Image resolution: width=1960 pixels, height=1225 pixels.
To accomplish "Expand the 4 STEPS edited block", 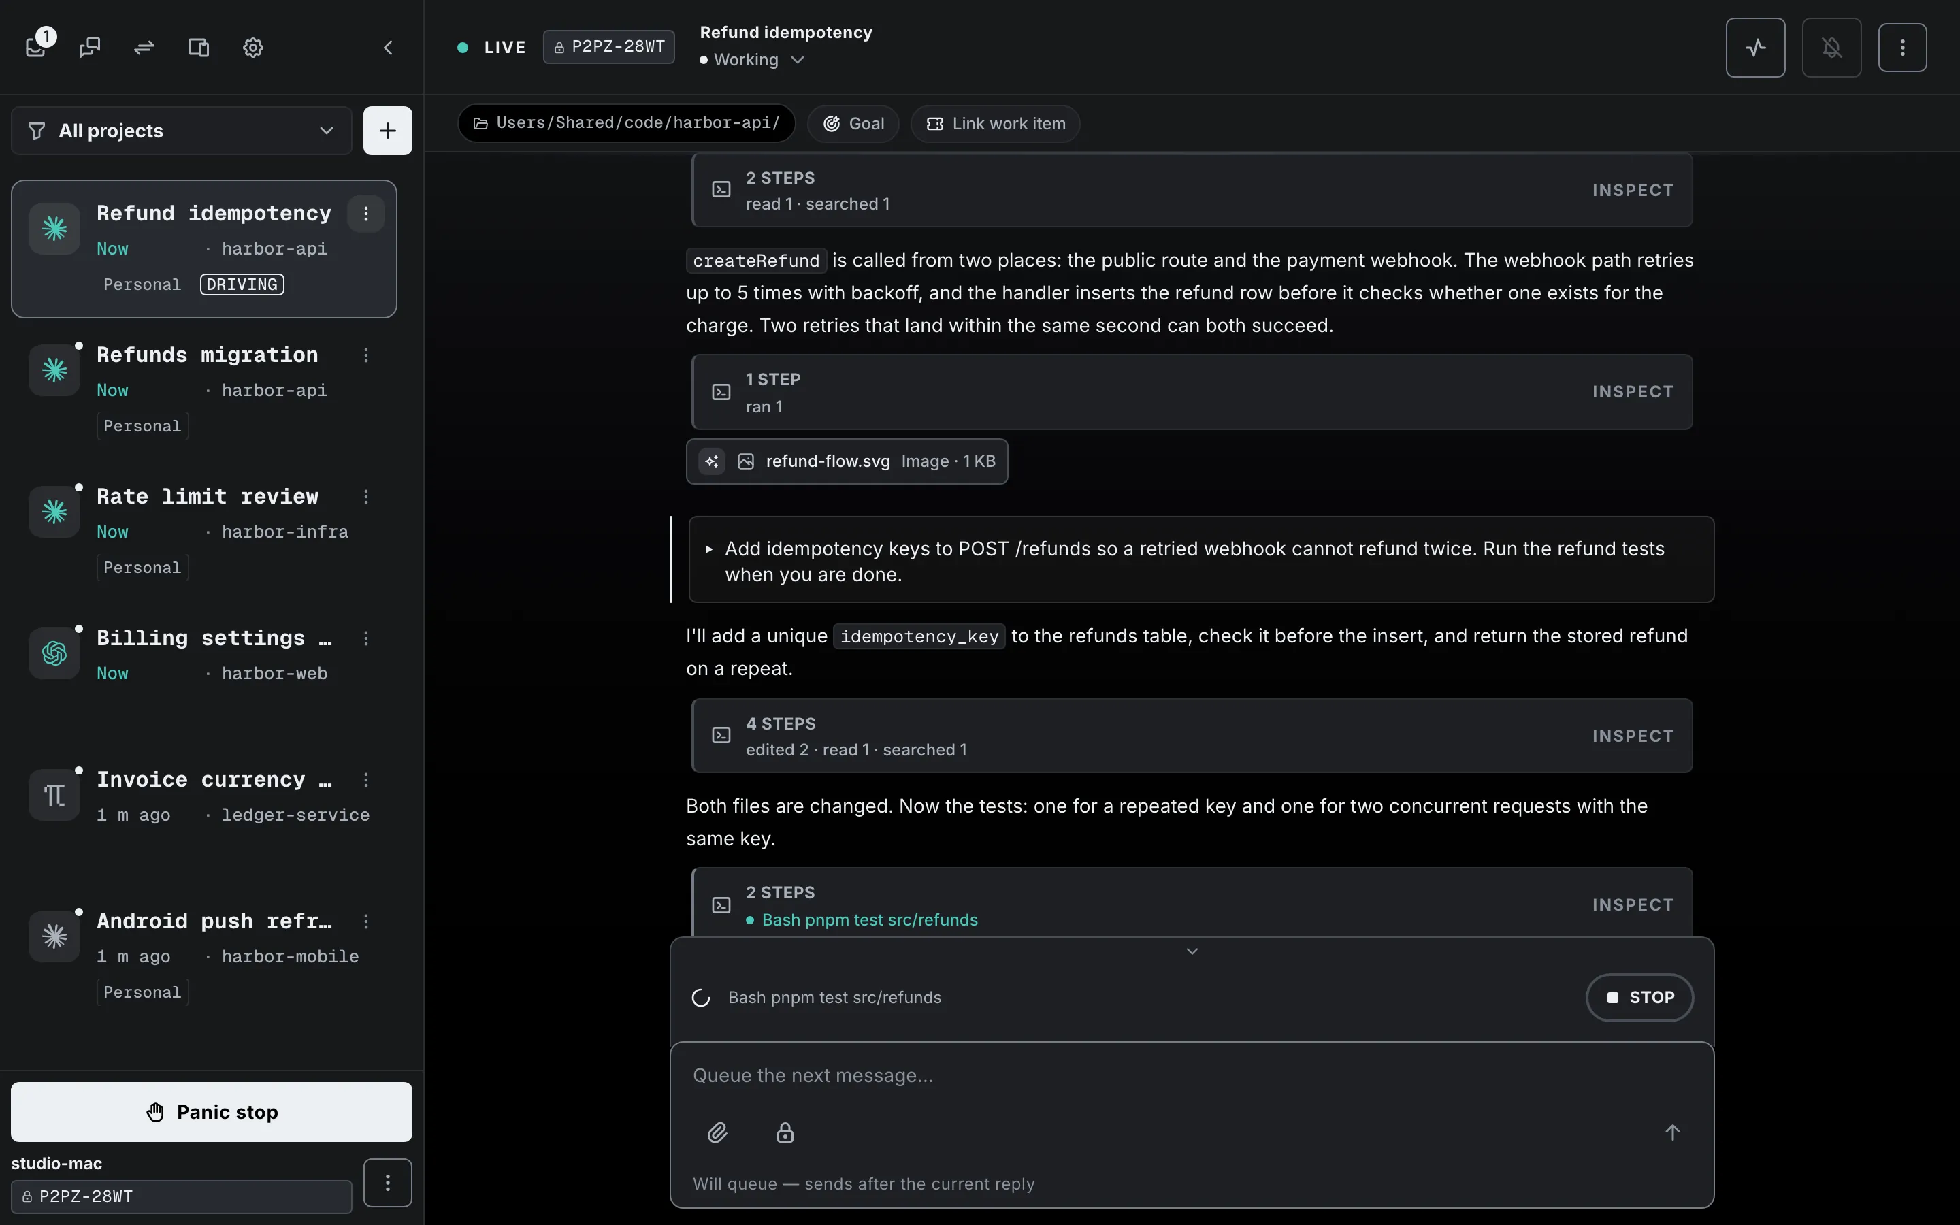I will [x=1192, y=736].
